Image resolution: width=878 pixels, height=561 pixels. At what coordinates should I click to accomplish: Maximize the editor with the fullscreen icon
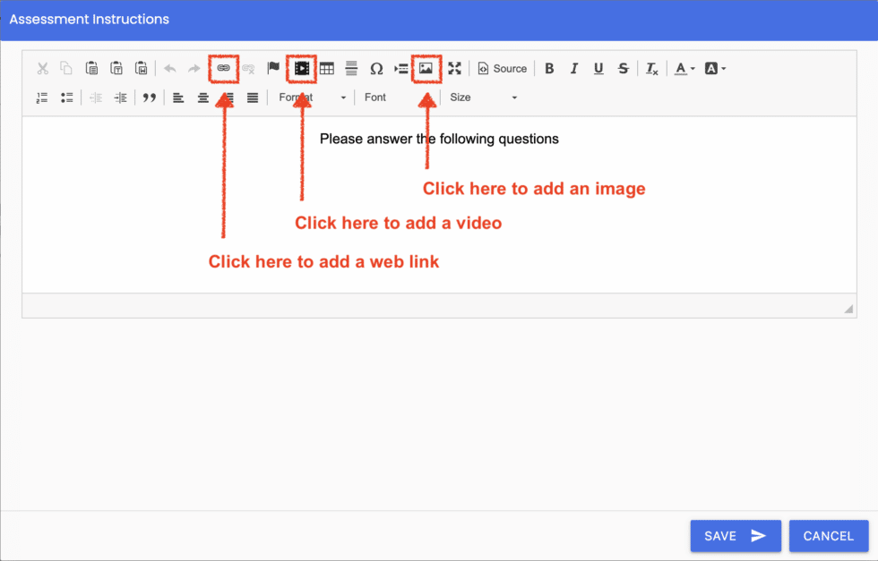pyautogui.click(x=454, y=68)
